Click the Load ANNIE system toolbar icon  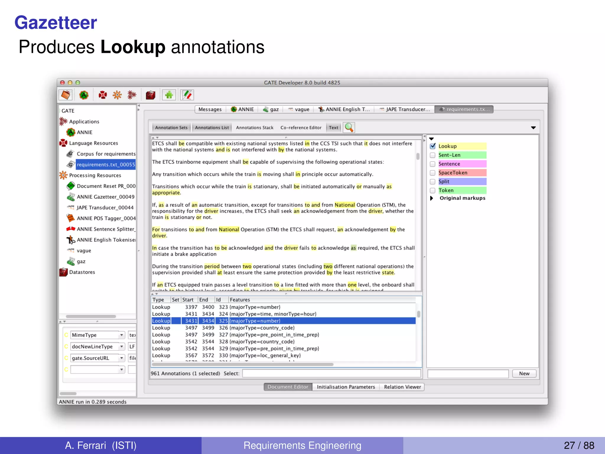coord(84,95)
